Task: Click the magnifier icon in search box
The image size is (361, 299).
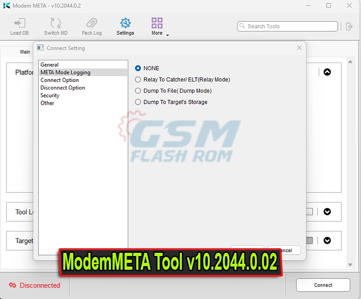Action: coord(242,26)
